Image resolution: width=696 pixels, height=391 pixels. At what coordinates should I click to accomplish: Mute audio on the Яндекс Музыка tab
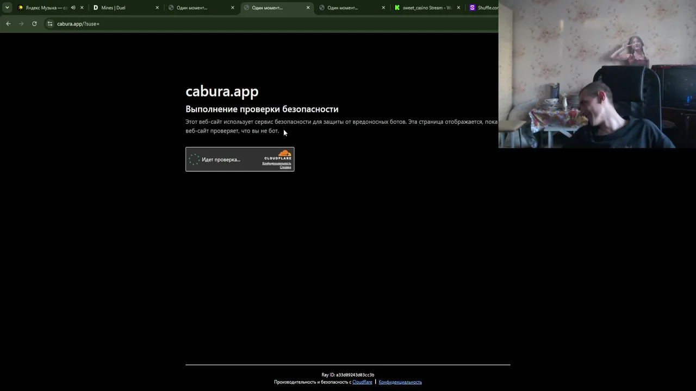(73, 8)
